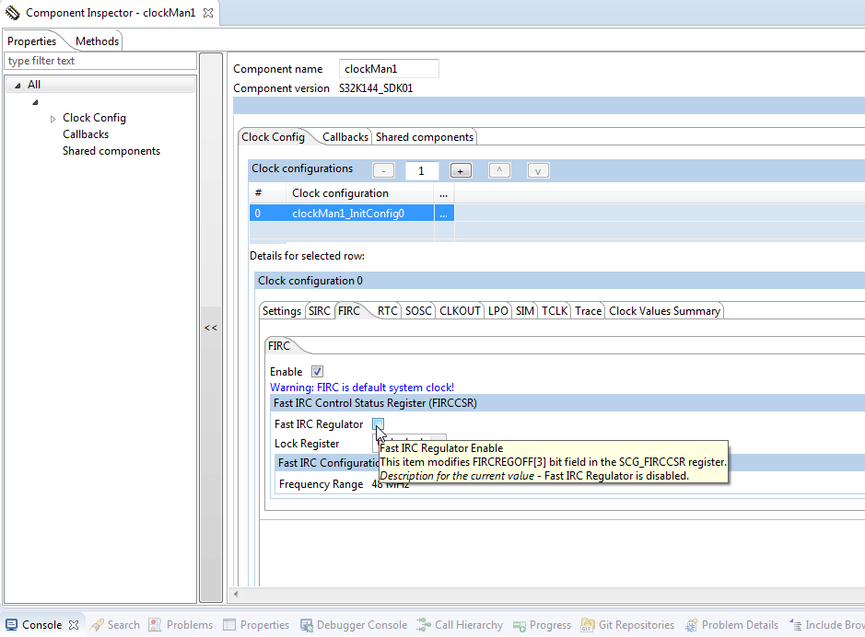The image size is (865, 637).
Task: Remove a clock configuration with minus button
Action: 383,171
